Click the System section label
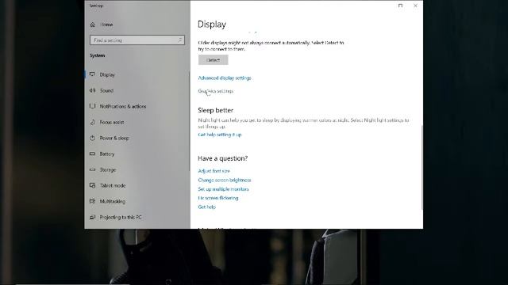The image size is (508, 285). pyautogui.click(x=97, y=55)
